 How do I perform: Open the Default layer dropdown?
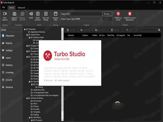point(11,30)
